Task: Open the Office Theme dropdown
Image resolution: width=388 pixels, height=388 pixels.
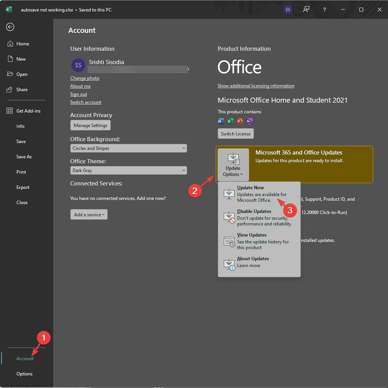Action: [128, 171]
